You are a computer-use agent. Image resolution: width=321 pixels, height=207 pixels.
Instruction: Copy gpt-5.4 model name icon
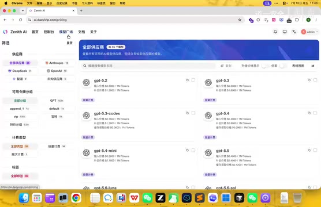pyautogui.click(x=309, y=113)
